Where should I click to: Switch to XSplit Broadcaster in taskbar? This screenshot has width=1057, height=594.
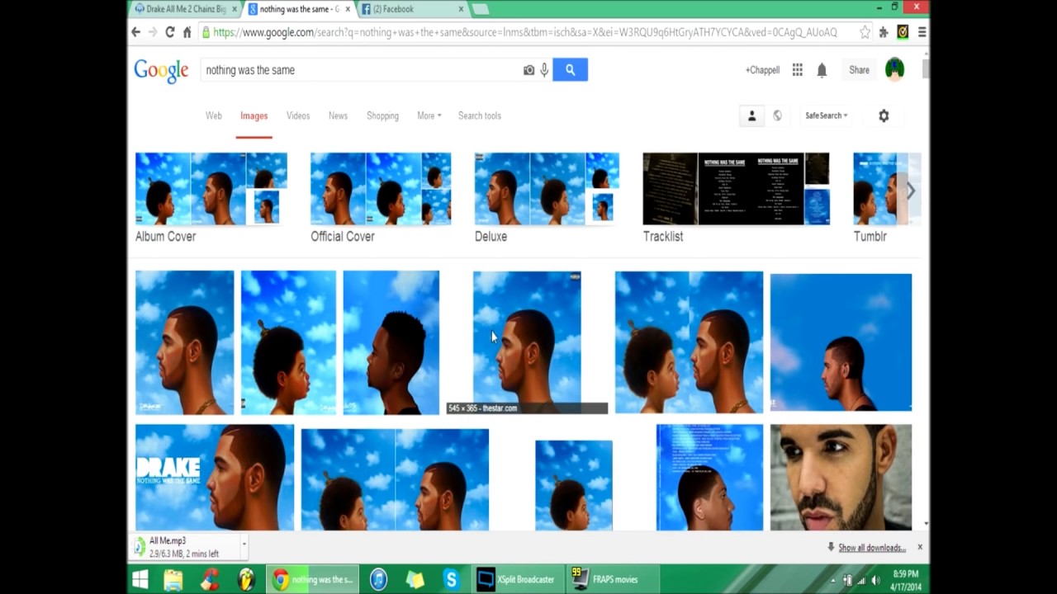[x=519, y=579]
